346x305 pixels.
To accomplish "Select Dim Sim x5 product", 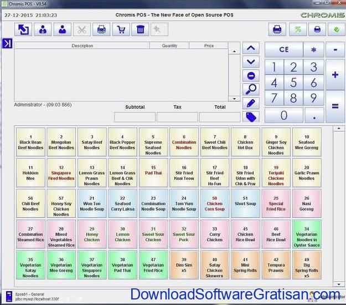I will pyautogui.click(x=184, y=265).
